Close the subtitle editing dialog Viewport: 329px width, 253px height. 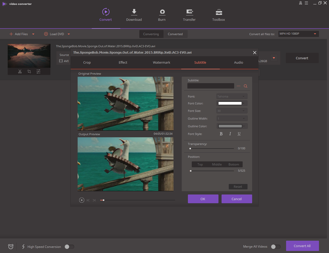254,53
